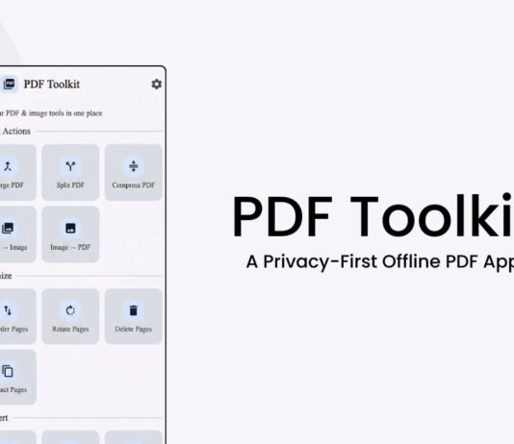
Task: Click the Merge PDF icon
Action: tap(8, 166)
